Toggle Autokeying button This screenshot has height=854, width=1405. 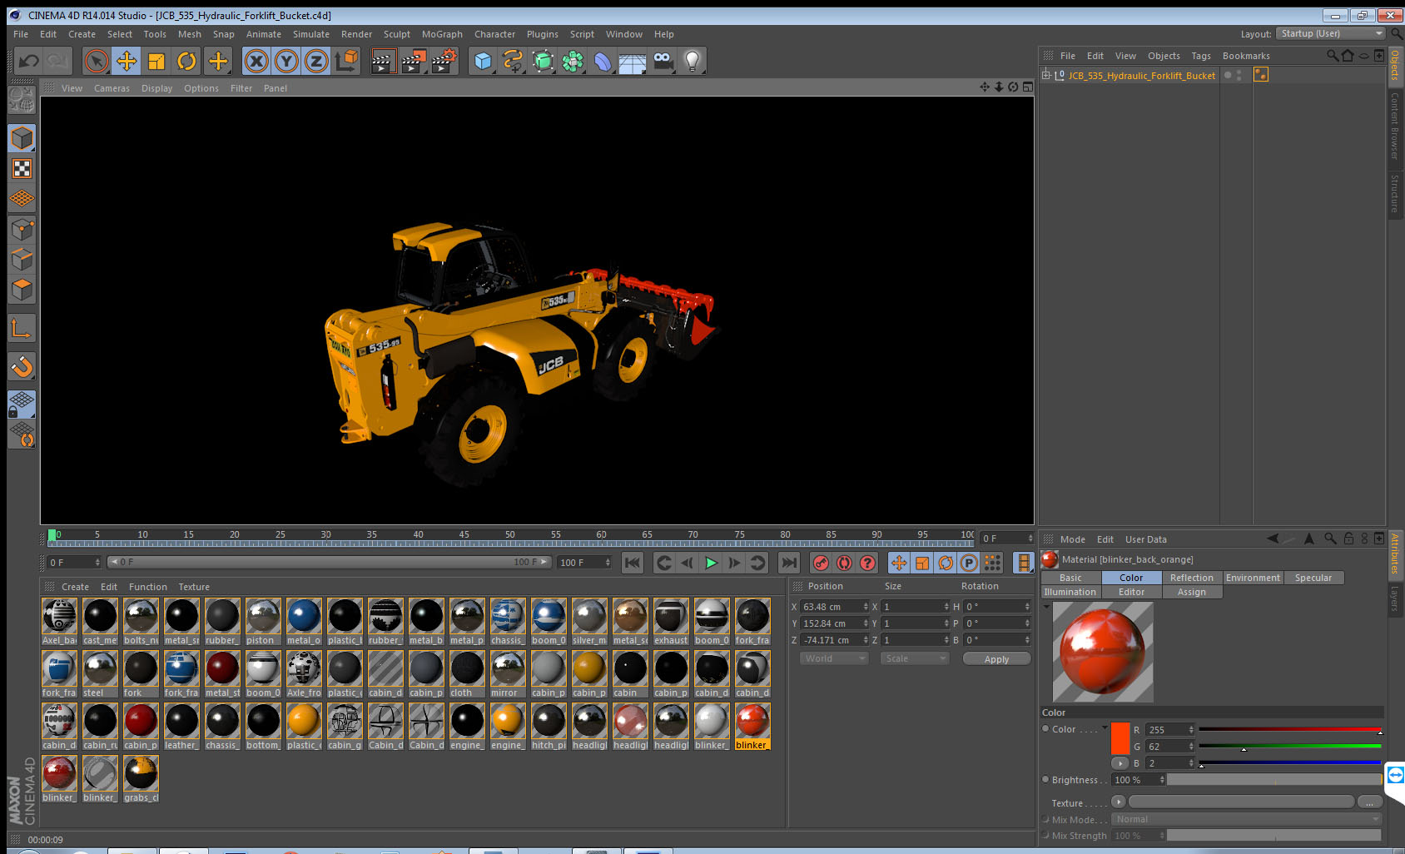tap(844, 563)
